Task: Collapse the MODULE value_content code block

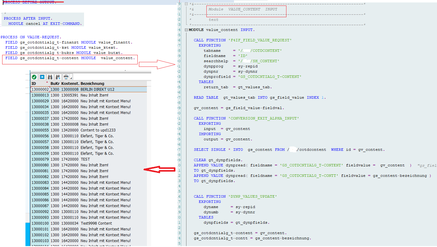Action: click(186, 30)
